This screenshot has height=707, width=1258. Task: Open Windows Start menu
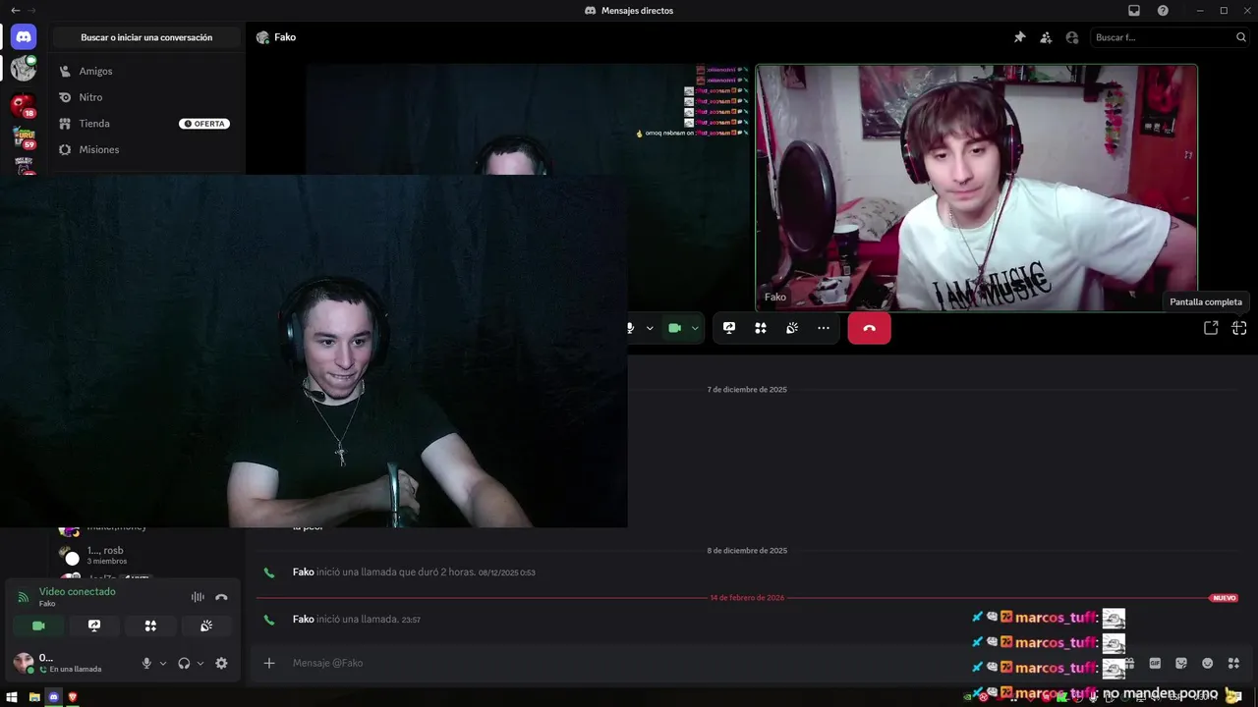(x=13, y=697)
